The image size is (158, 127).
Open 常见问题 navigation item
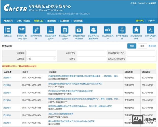78,21
